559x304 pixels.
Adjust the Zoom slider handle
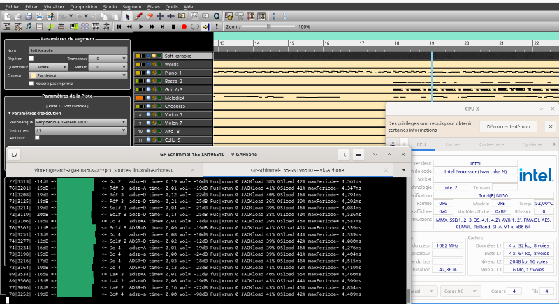268,26
